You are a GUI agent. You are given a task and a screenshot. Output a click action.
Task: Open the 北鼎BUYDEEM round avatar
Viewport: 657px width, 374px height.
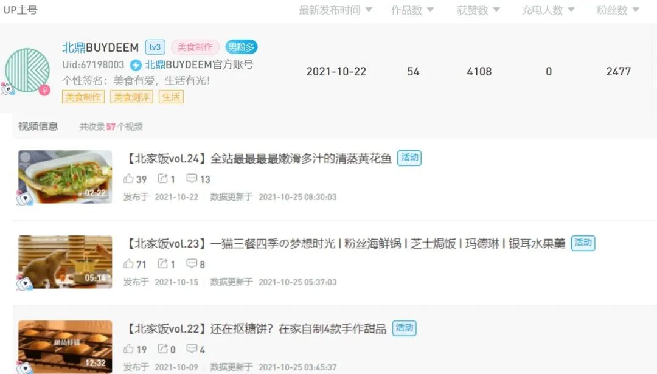tap(27, 71)
